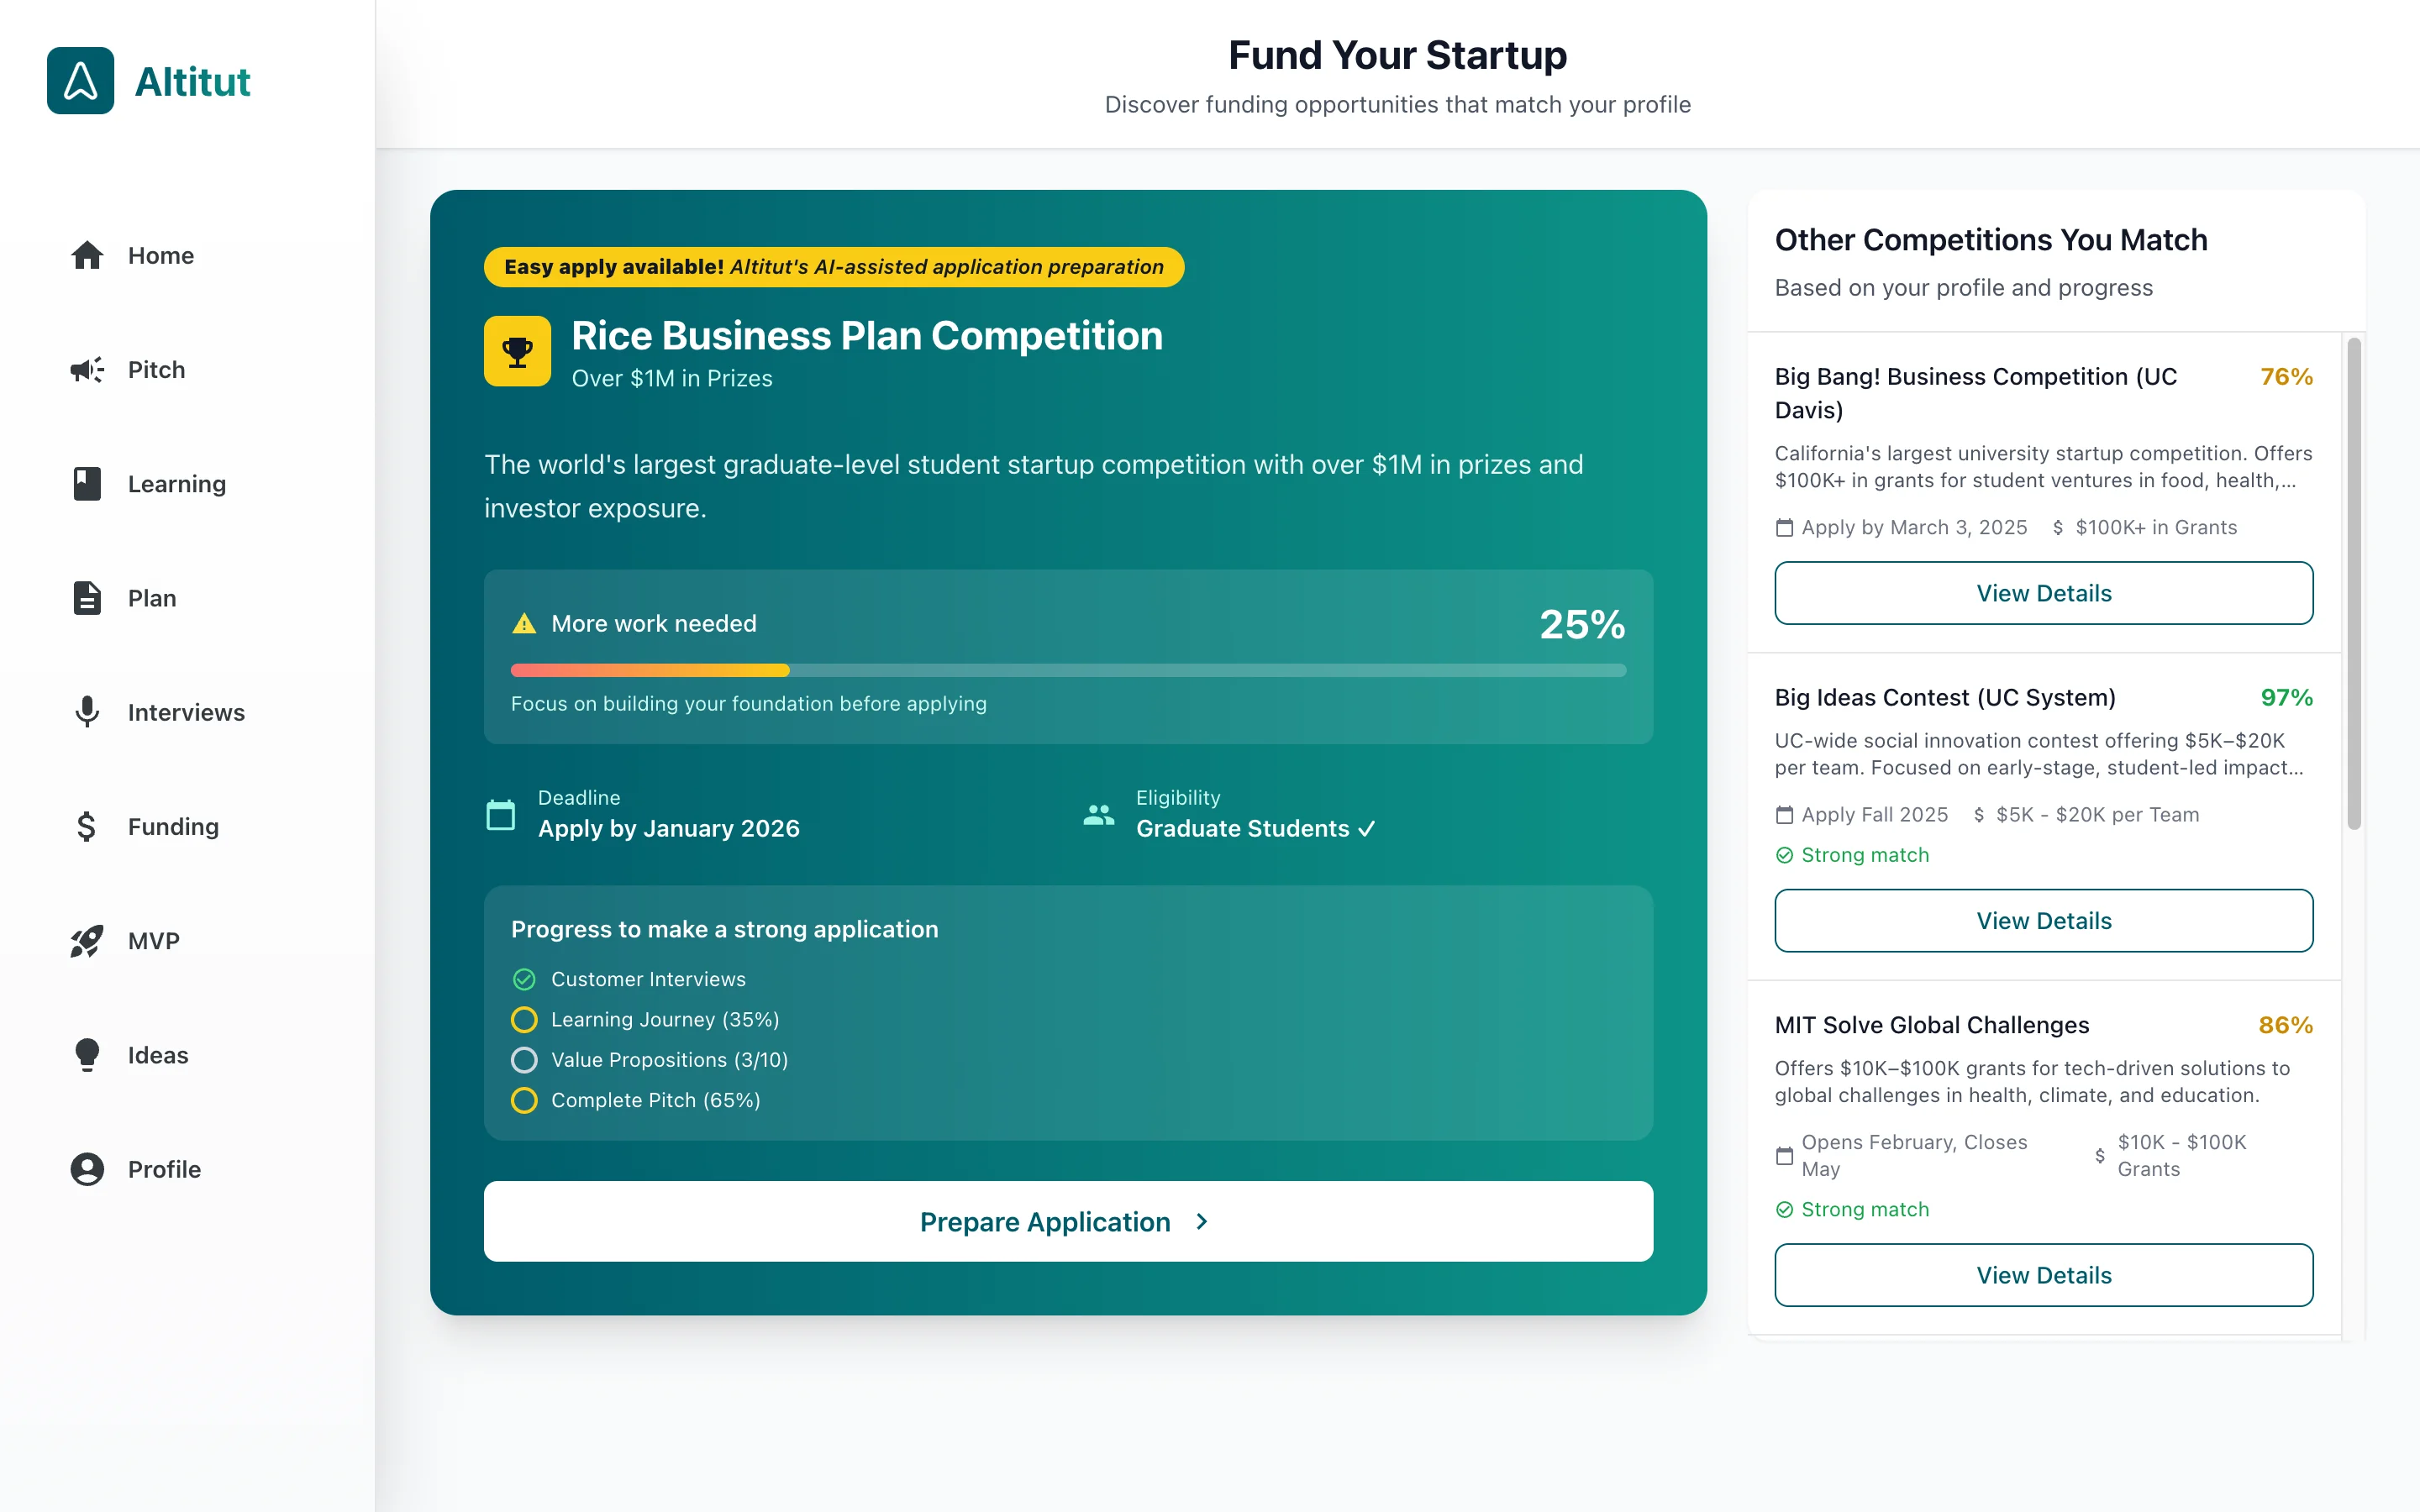The width and height of the screenshot is (2420, 1512).
Task: Click the MVP rocket icon
Action: tap(87, 941)
